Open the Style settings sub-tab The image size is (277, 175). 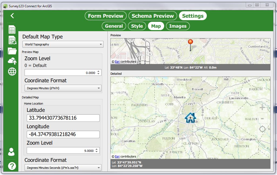click(x=137, y=26)
